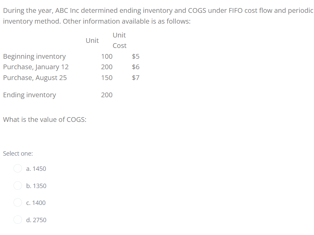Click the answer label 'c. 1400'

coord(35,203)
